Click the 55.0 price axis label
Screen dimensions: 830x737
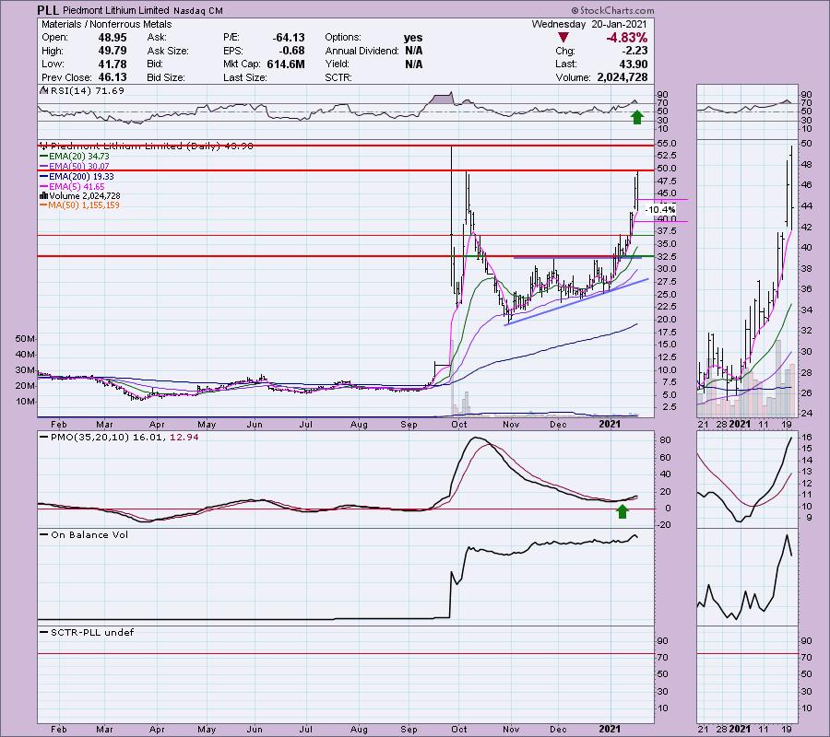click(667, 144)
